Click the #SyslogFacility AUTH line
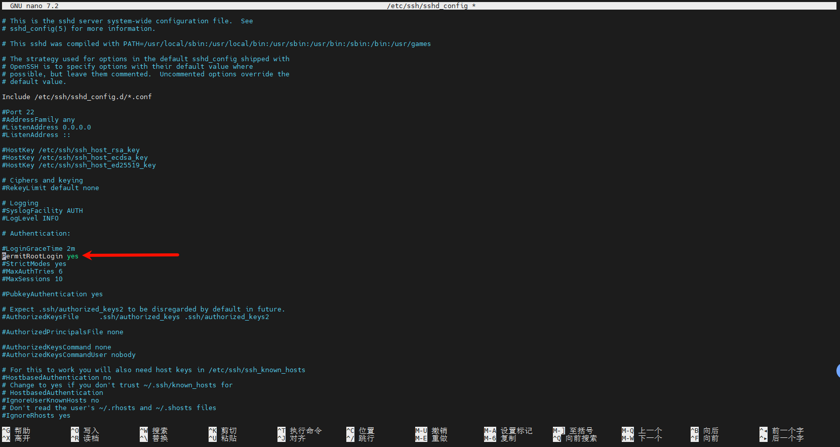Image resolution: width=840 pixels, height=447 pixels. 43,211
